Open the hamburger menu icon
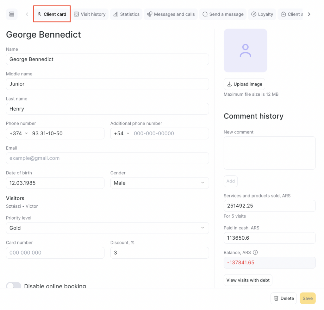Screen dimensions: 324x310 tap(12, 14)
